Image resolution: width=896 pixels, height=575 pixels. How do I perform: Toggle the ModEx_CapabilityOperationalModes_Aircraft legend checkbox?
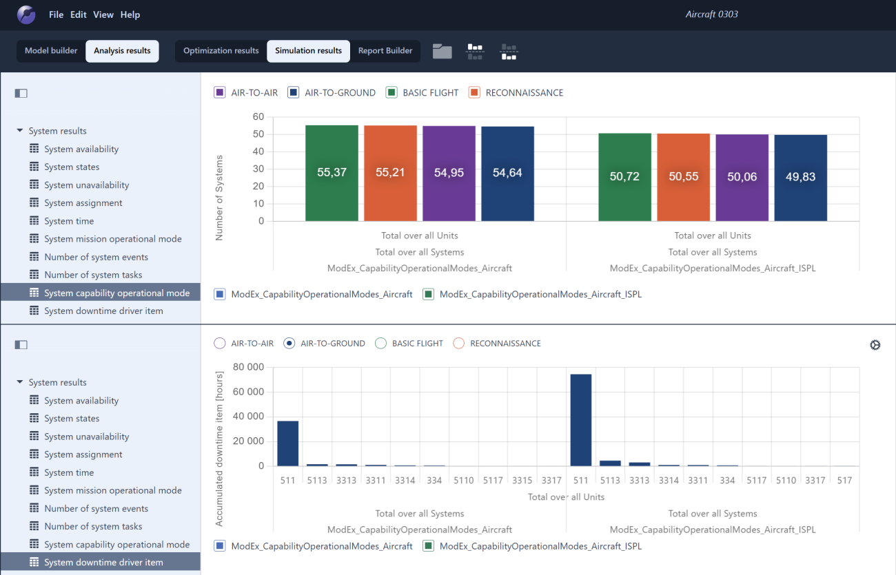click(219, 294)
